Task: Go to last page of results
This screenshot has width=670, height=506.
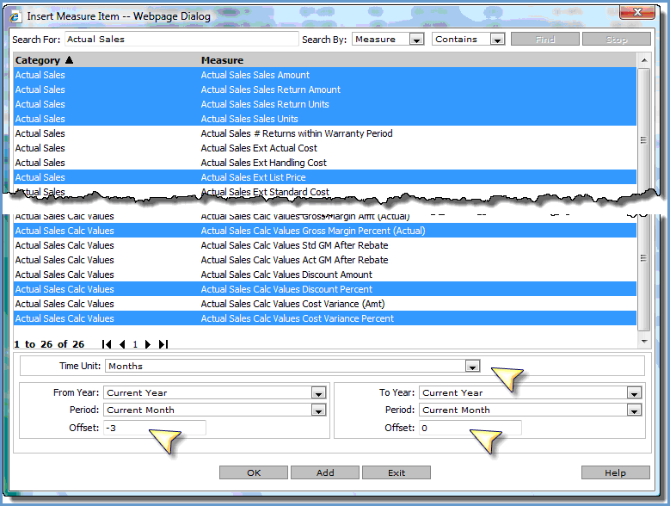Action: (163, 344)
